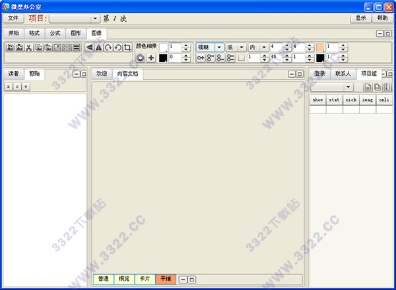The height and width of the screenshot is (290, 396).
Task: Click the 颜色相乘 value field showing 1
Action: (176, 47)
